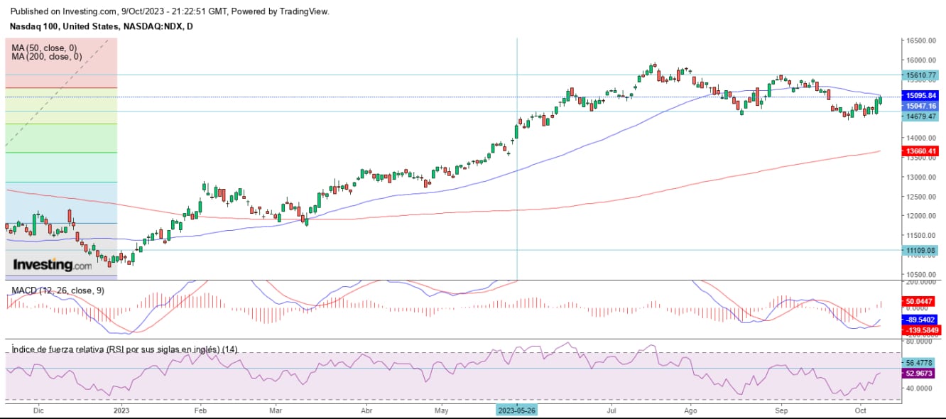Select the MA (50, close, 0) legend
Screen dimensions: 946x419
[44, 48]
